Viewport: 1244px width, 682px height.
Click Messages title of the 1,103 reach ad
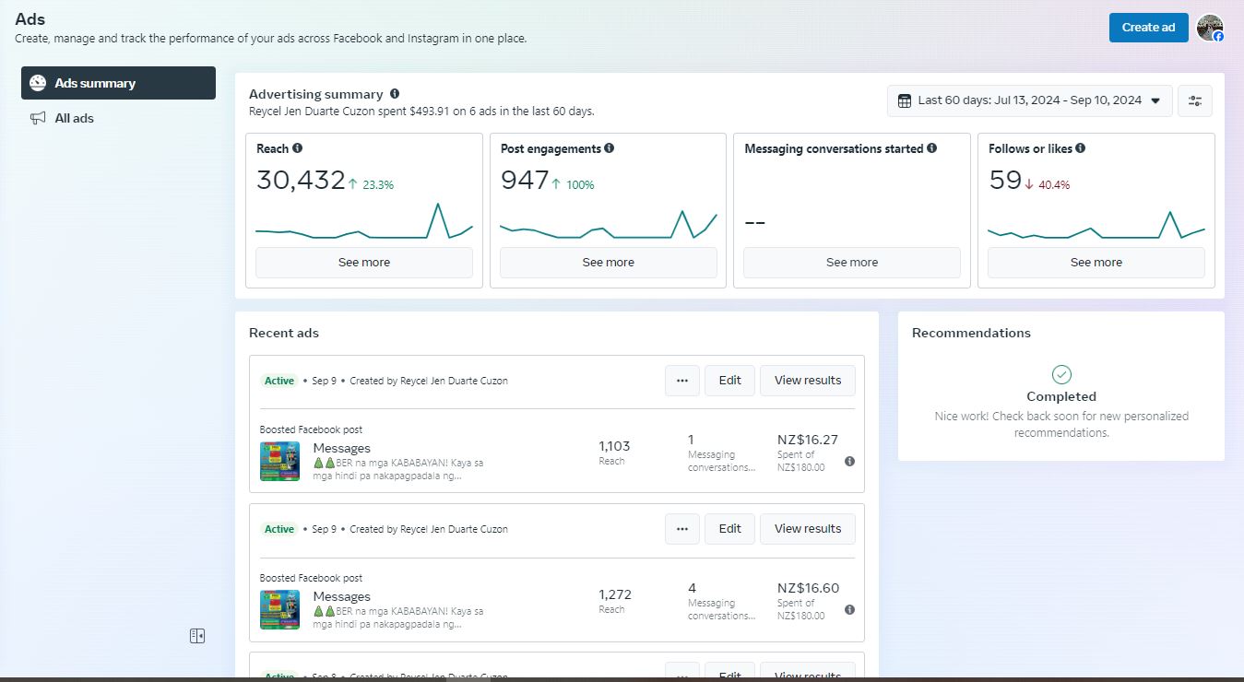(341, 448)
